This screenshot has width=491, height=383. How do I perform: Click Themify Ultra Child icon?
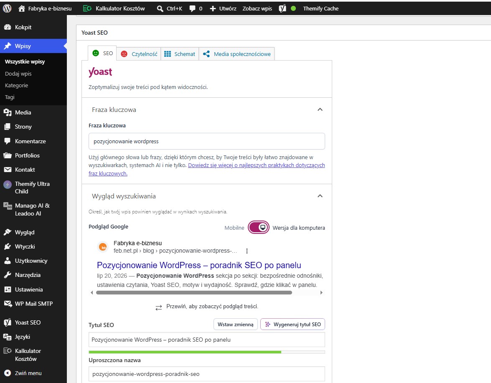tap(8, 184)
